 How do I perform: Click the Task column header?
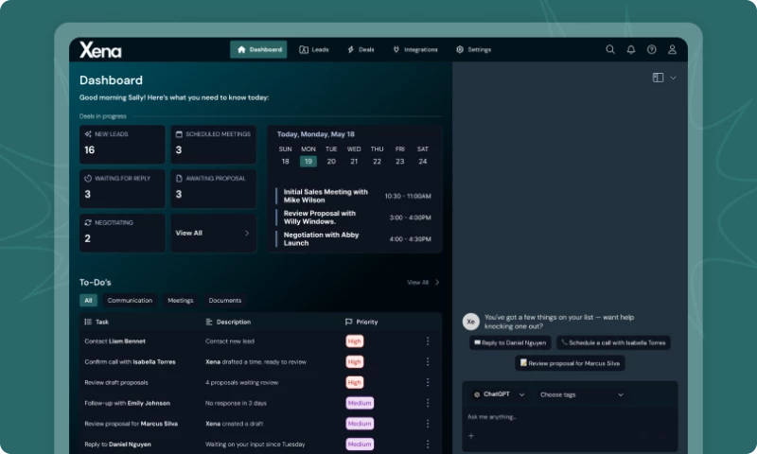click(x=97, y=322)
